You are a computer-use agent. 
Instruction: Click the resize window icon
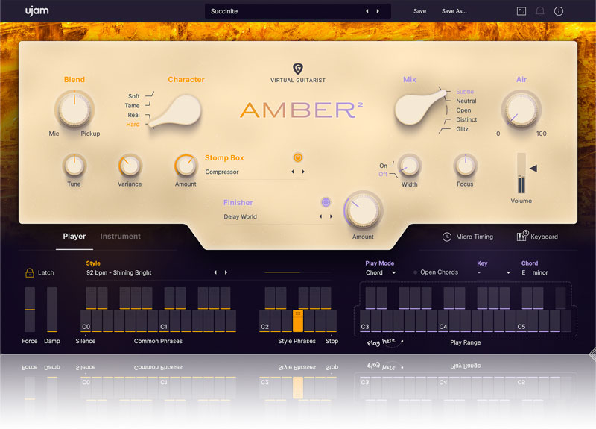point(521,11)
